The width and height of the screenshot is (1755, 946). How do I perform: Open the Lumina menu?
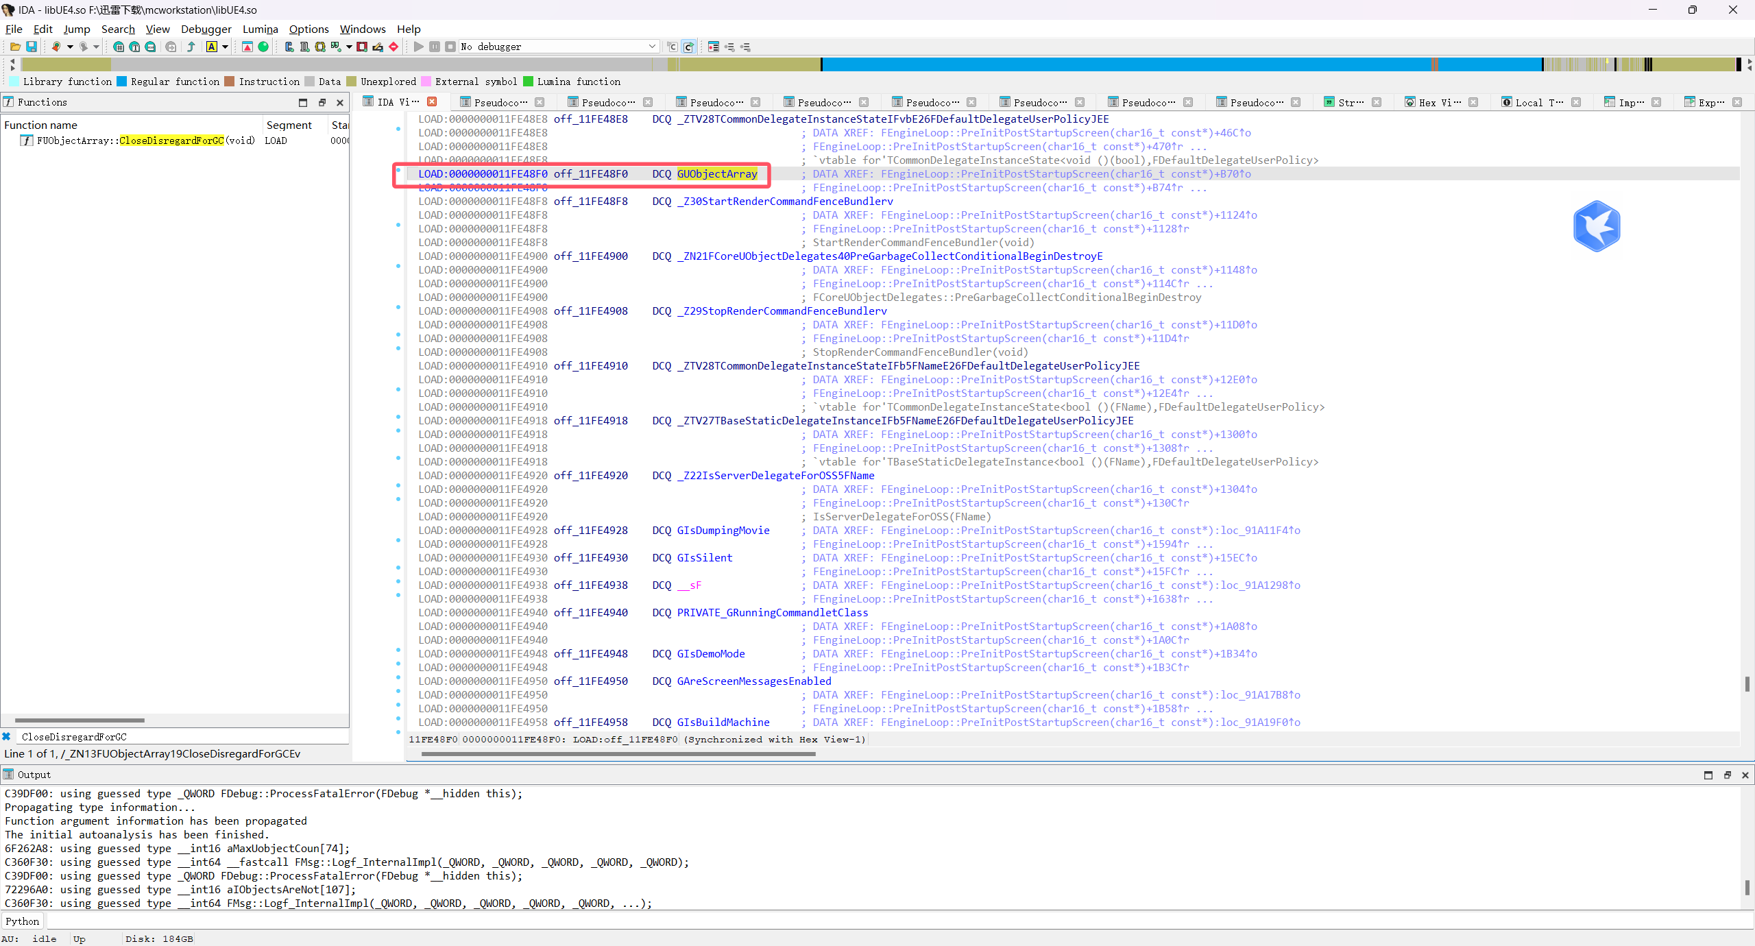260,29
